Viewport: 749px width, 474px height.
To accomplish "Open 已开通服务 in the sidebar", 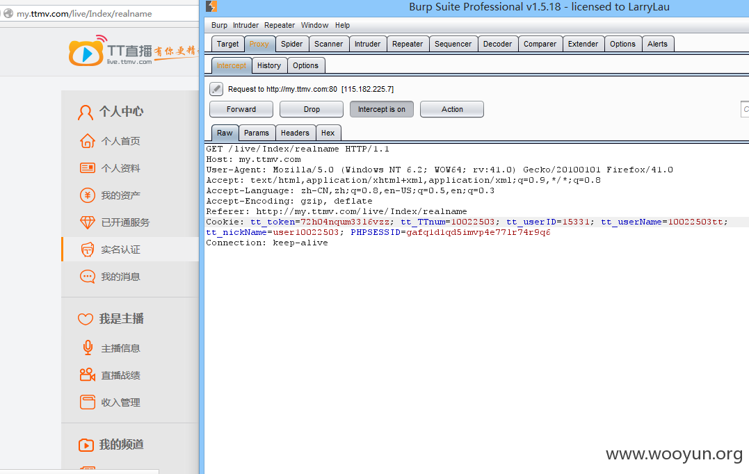I will click(x=125, y=223).
